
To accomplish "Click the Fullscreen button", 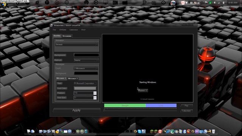I will pyautogui.click(x=186, y=111).
